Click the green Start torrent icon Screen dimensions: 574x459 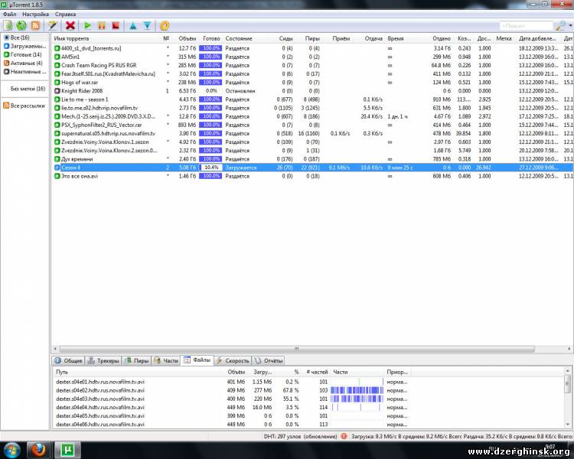tap(87, 25)
